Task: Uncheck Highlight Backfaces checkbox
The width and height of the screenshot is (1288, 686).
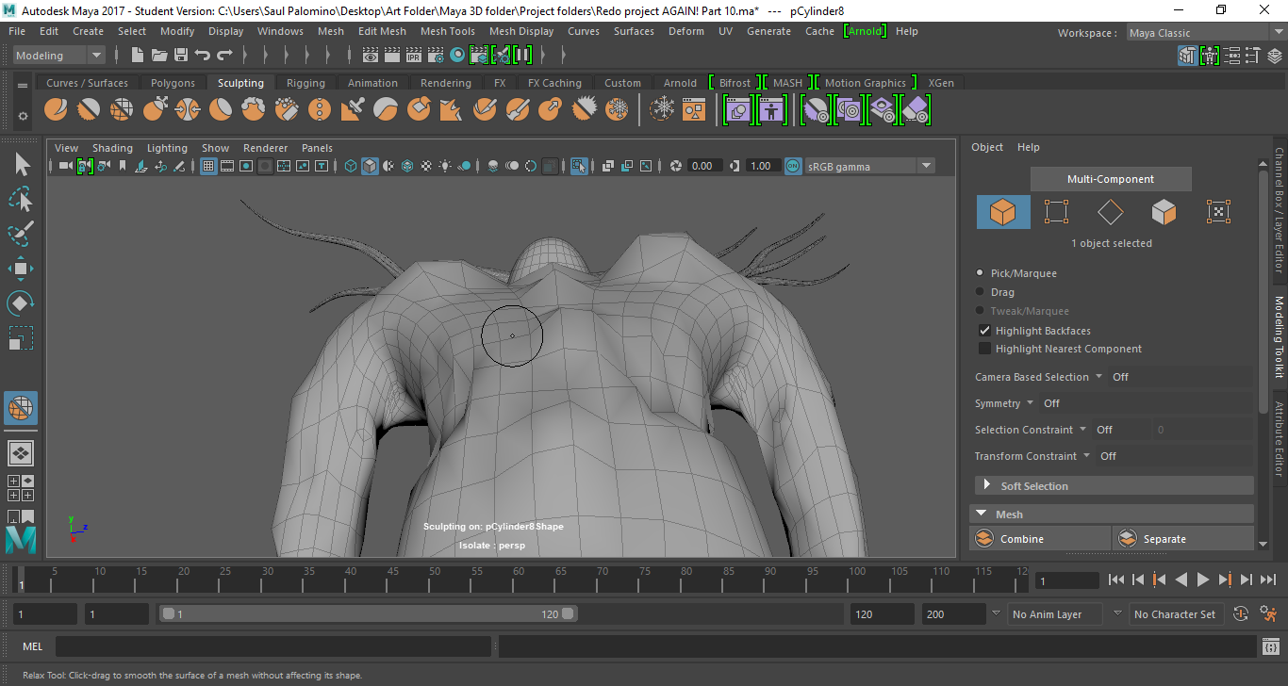Action: coord(984,331)
